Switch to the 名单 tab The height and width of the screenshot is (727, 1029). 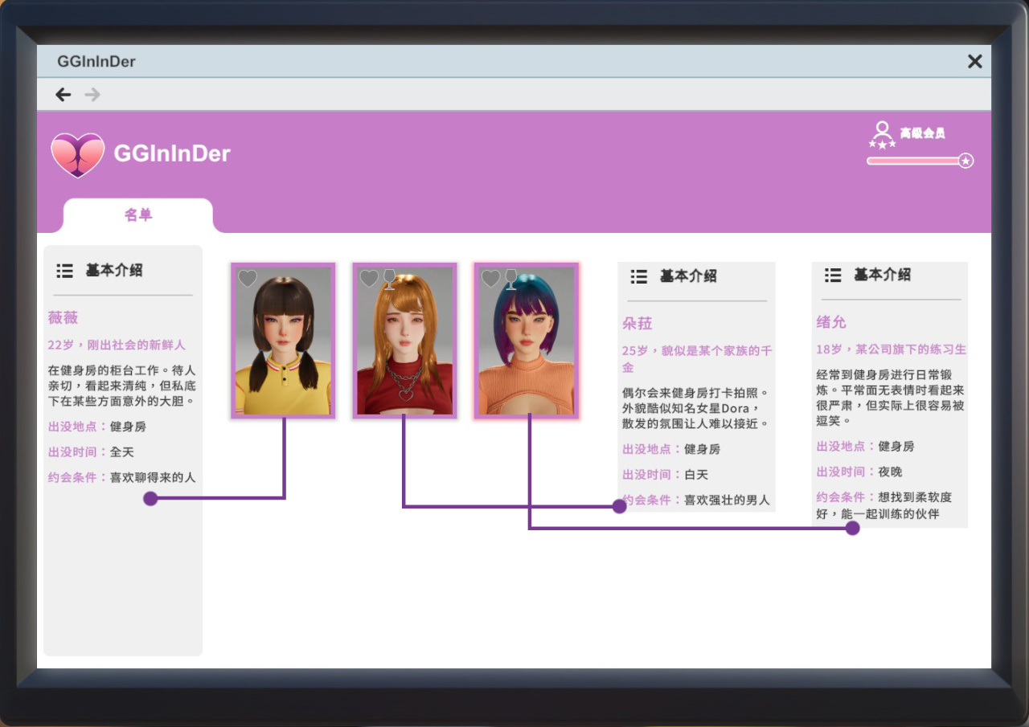[138, 215]
